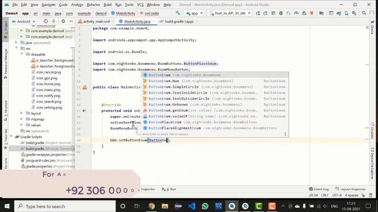The height and width of the screenshot is (212, 378).
Task: Click the onCreate breadcrumb
Action: [149, 13]
